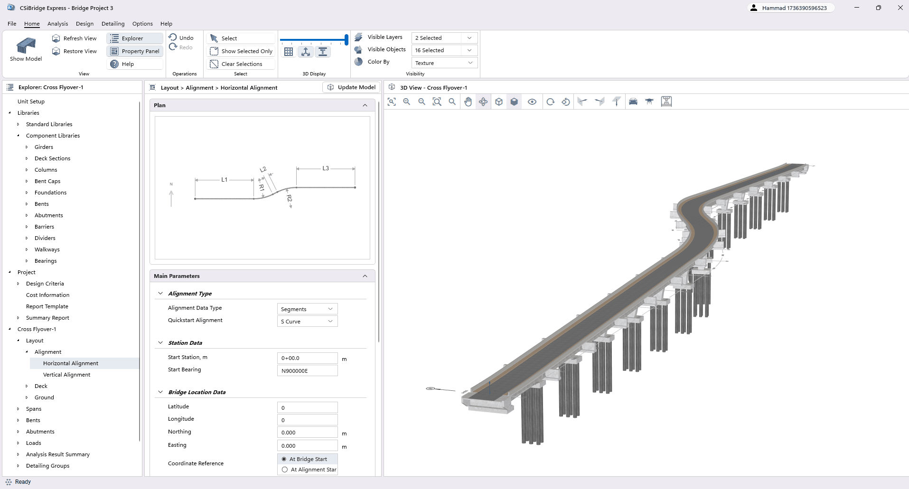Image resolution: width=909 pixels, height=489 pixels.
Task: Click the Clear Selections button
Action: coord(241,64)
